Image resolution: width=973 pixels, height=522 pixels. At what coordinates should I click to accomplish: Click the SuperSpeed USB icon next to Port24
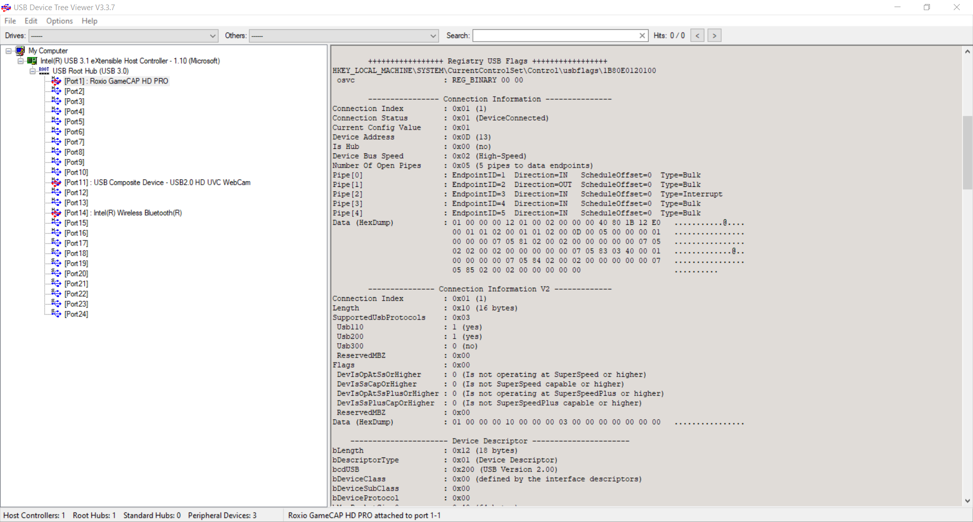pyautogui.click(x=56, y=314)
